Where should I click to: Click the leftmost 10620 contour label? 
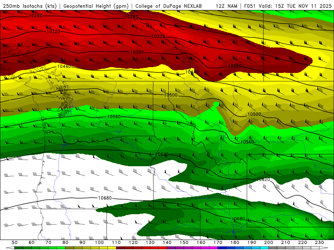tap(162, 154)
